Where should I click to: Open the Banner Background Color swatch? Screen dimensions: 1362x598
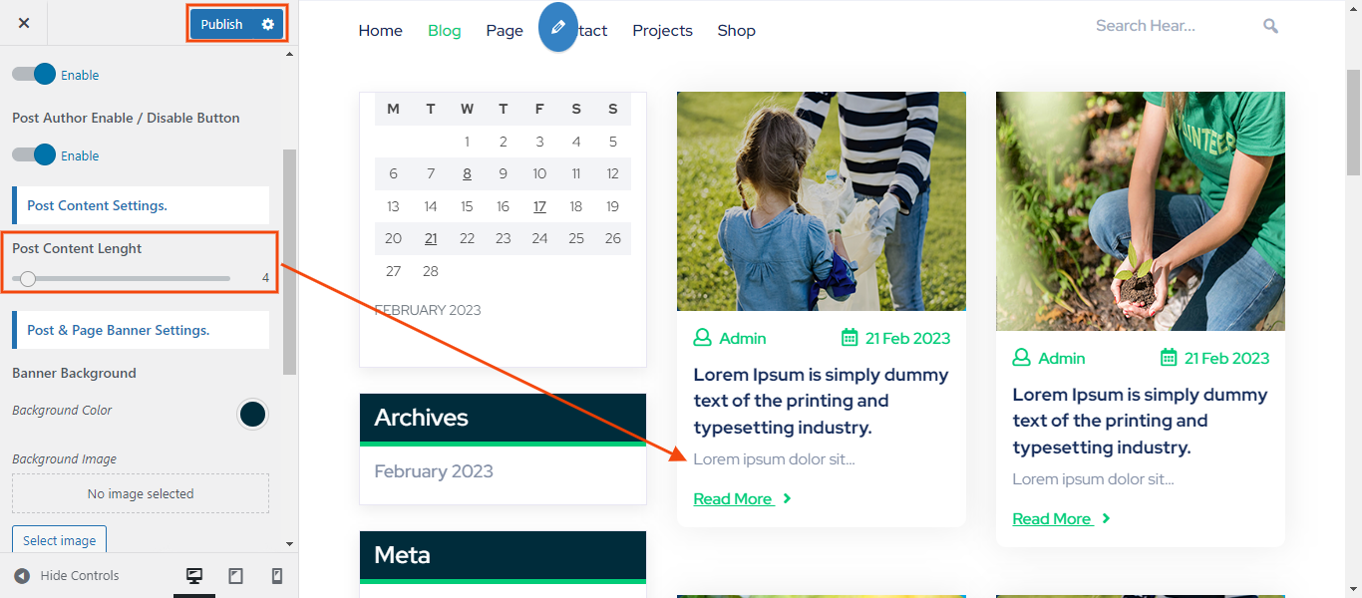[252, 414]
